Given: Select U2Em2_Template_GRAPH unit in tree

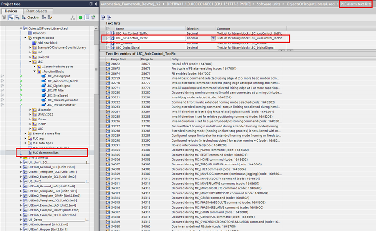Looking at the screenshot, I should coord(55,195).
